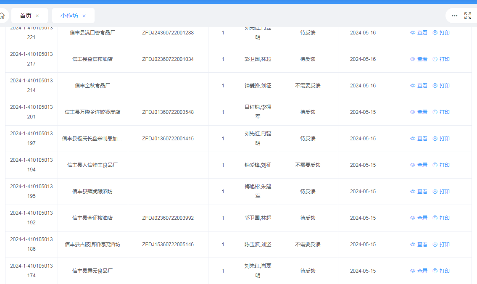This screenshot has height=284, width=477.
Task: Print the 信丰县万隆乡连姣烫皮店 record
Action: [x=441, y=112]
